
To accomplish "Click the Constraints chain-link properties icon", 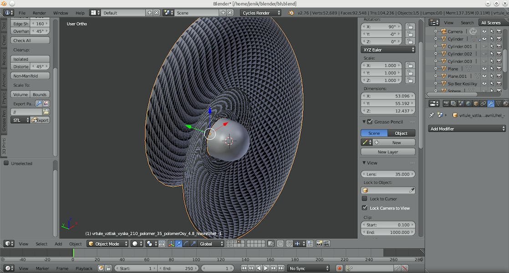I will pos(484,104).
